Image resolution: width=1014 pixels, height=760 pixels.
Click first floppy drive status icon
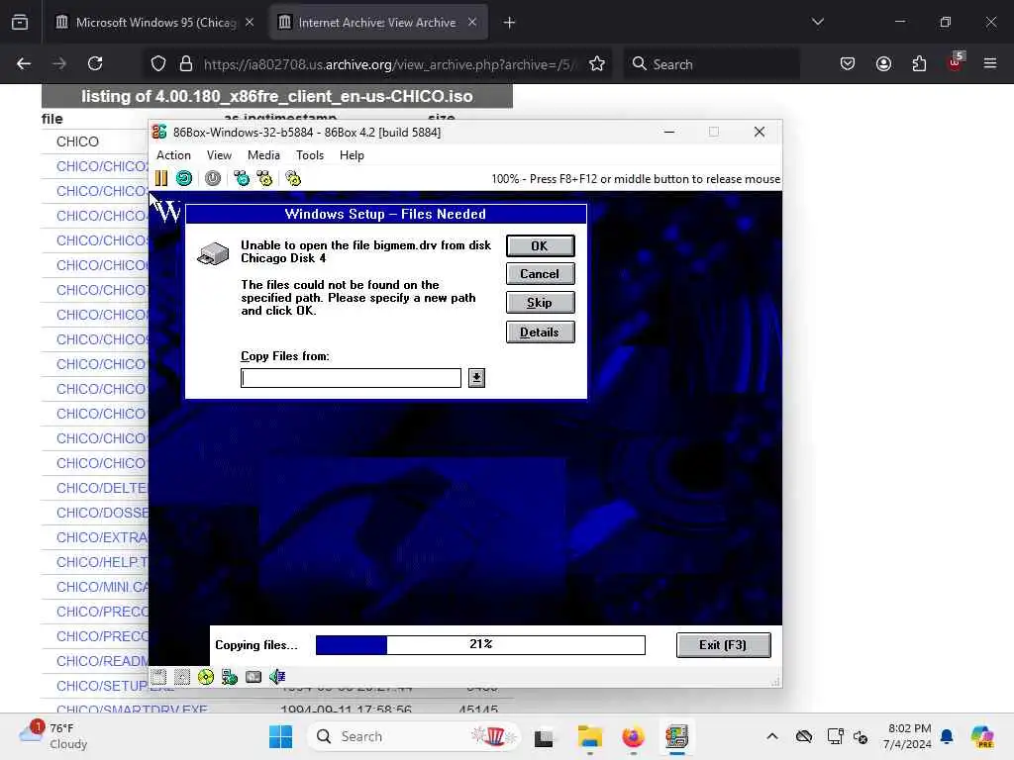click(158, 677)
